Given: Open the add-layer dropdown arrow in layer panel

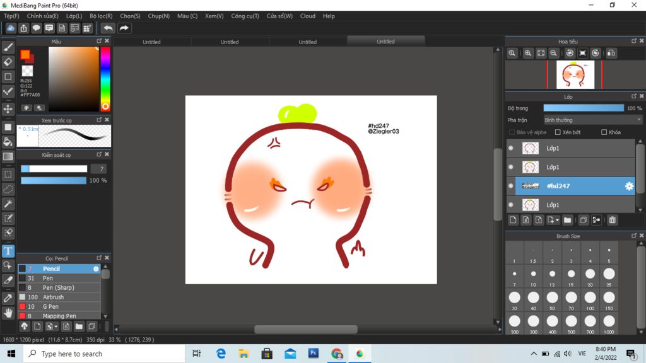Looking at the screenshot, I should (557, 220).
